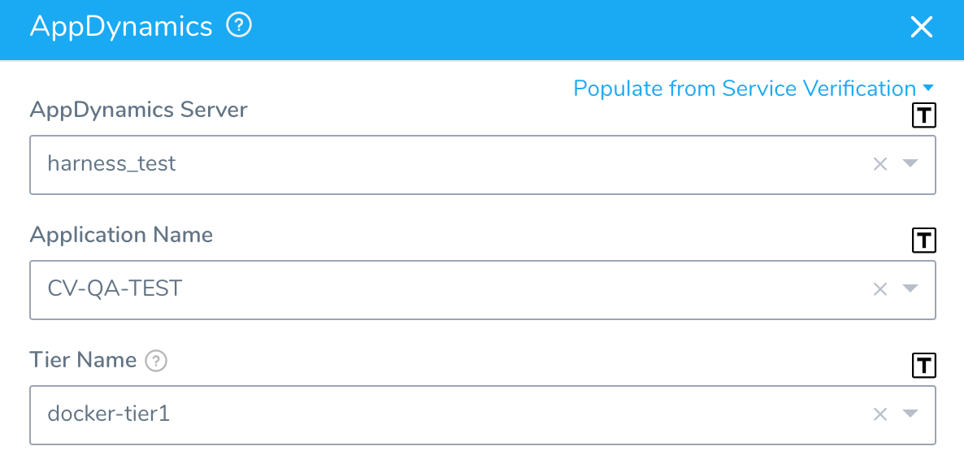Toggle template T icon for Tier Name
Image resolution: width=964 pixels, height=455 pixels.
[923, 366]
